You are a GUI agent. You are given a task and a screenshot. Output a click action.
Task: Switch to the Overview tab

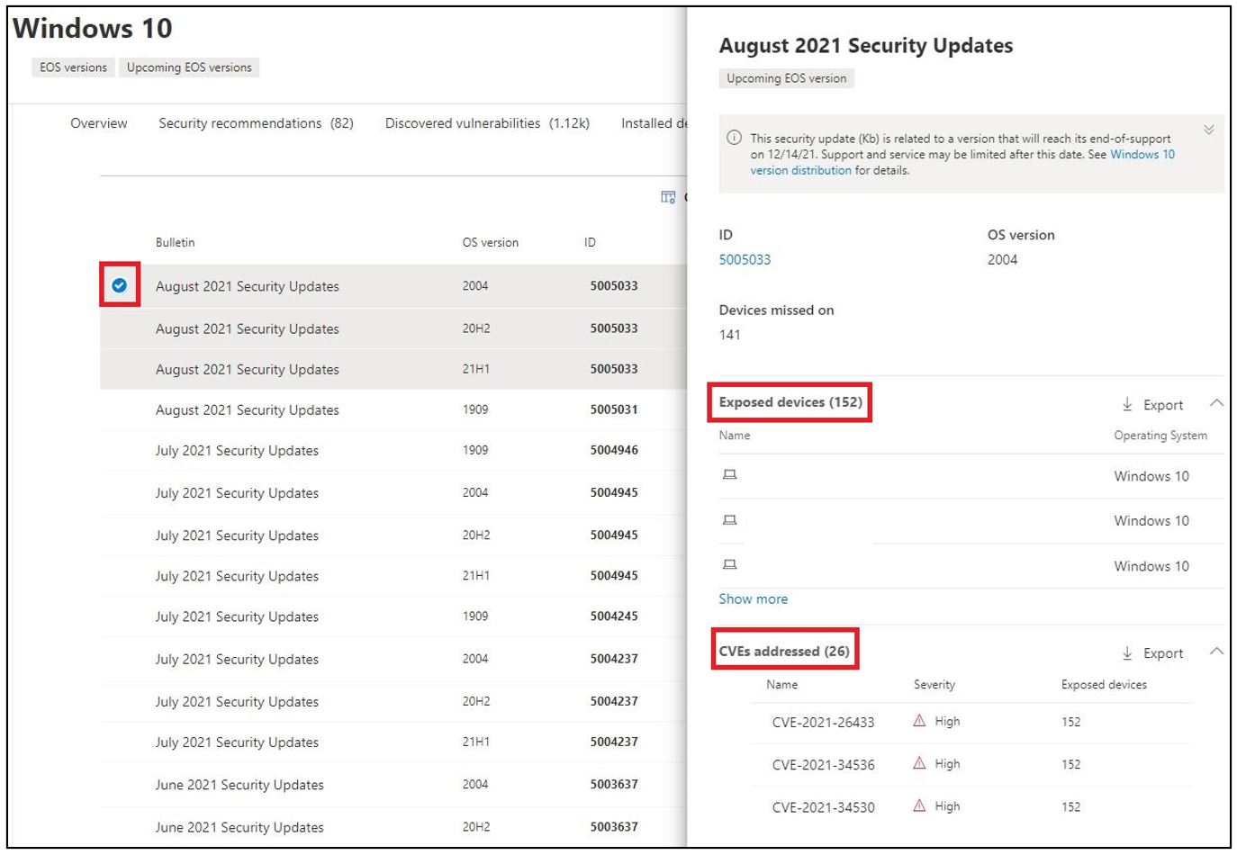(99, 123)
